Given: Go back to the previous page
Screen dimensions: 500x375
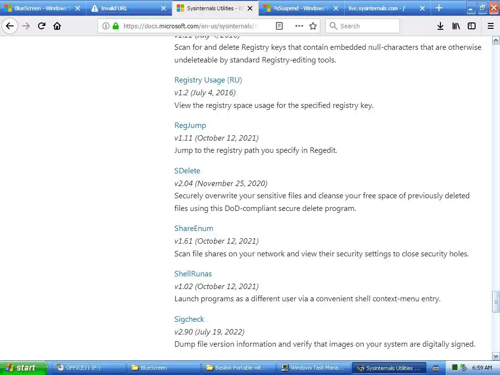Looking at the screenshot, I should (x=10, y=26).
